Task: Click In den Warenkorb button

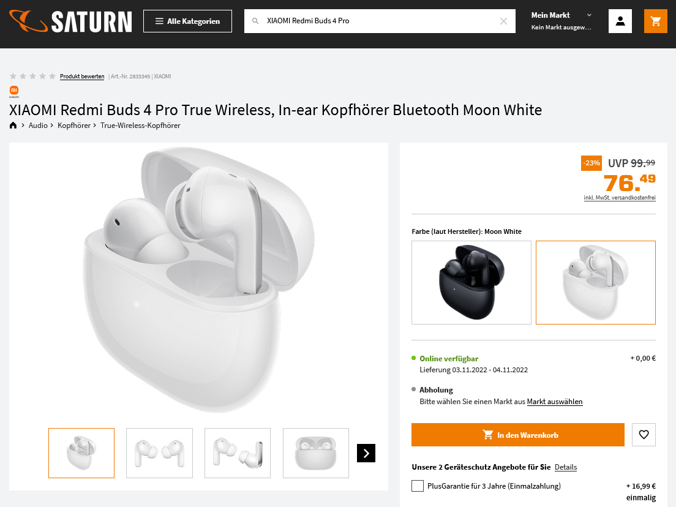Action: [x=518, y=435]
